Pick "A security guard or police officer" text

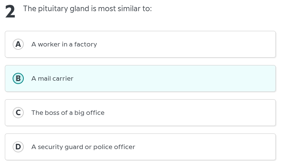pos(83,147)
